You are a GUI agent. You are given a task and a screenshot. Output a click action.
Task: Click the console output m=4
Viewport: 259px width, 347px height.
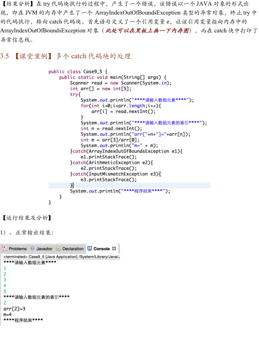click(7, 315)
